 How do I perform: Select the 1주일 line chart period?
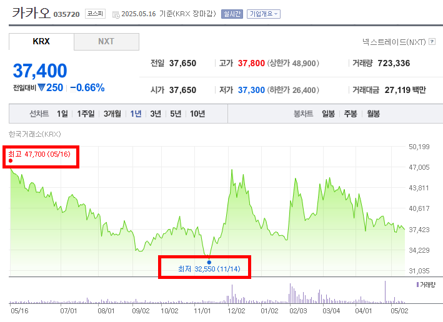(86, 114)
